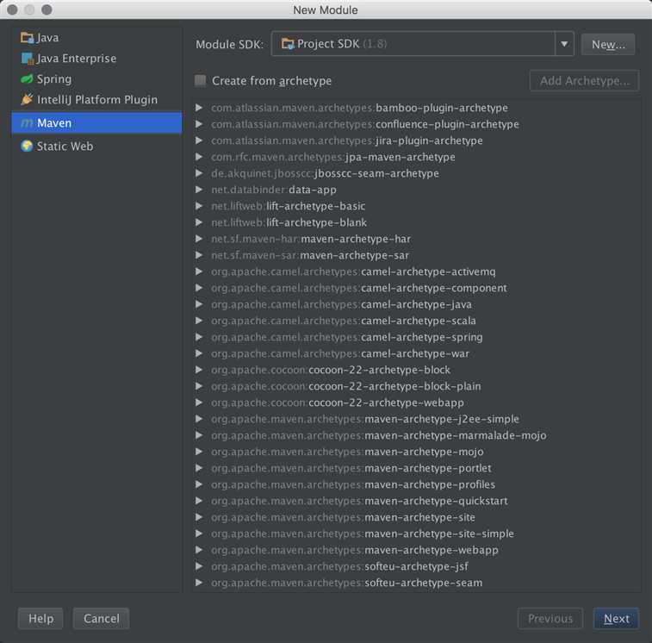Select IntelliJ Platform Plugin module type

[x=96, y=99]
